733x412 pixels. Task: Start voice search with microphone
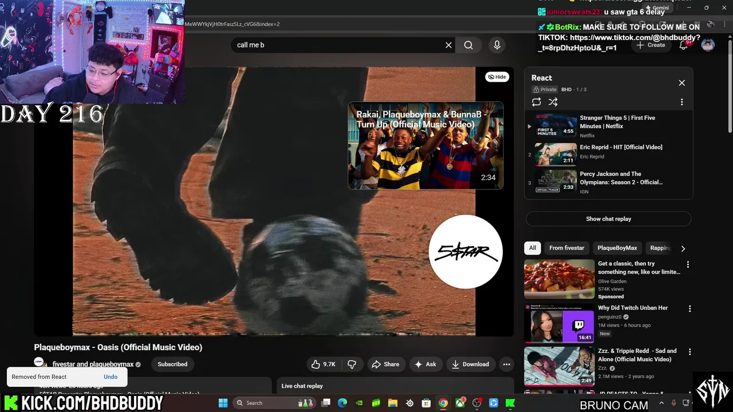(497, 45)
